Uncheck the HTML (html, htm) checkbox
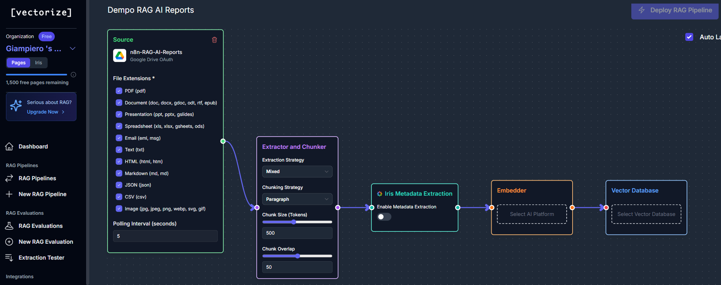This screenshot has width=721, height=285. coord(119,162)
